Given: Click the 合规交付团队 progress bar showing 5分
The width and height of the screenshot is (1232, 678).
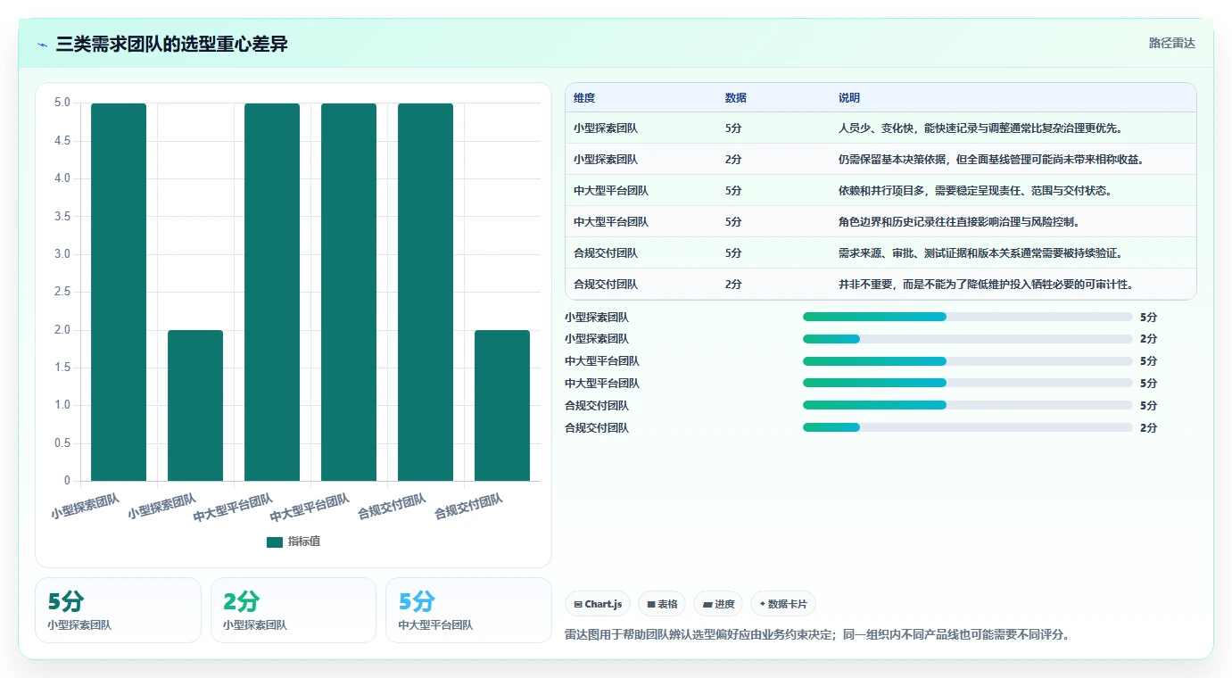Looking at the screenshot, I should coord(968,405).
